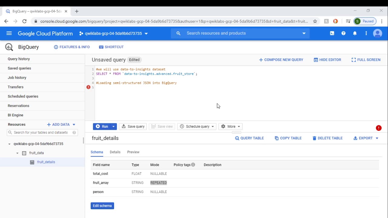Select the fruit_details table in the tree

[46, 162]
